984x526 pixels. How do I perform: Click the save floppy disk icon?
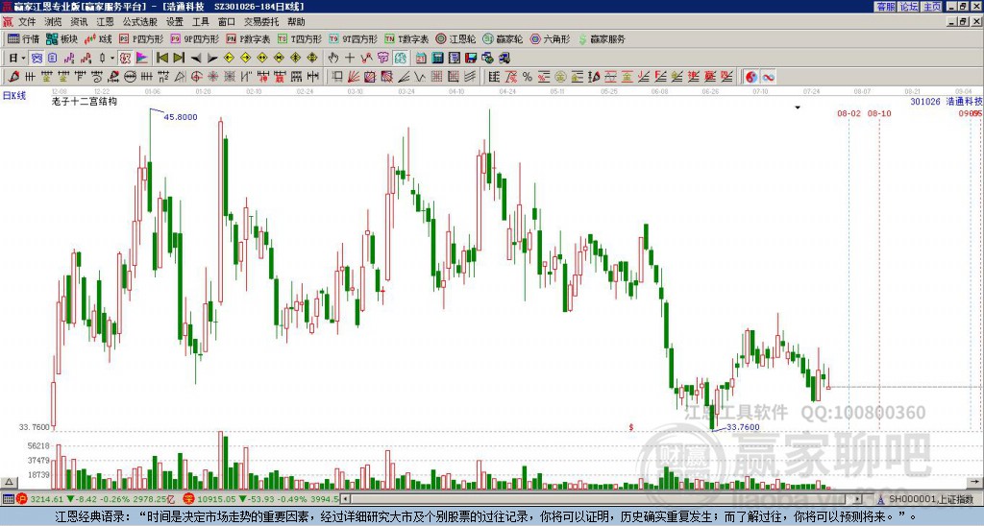tap(471, 59)
